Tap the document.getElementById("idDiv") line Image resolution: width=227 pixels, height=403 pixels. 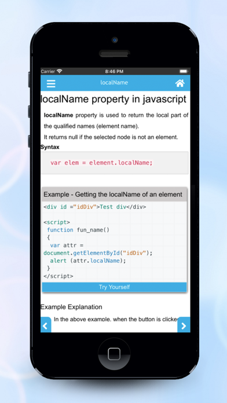click(98, 253)
